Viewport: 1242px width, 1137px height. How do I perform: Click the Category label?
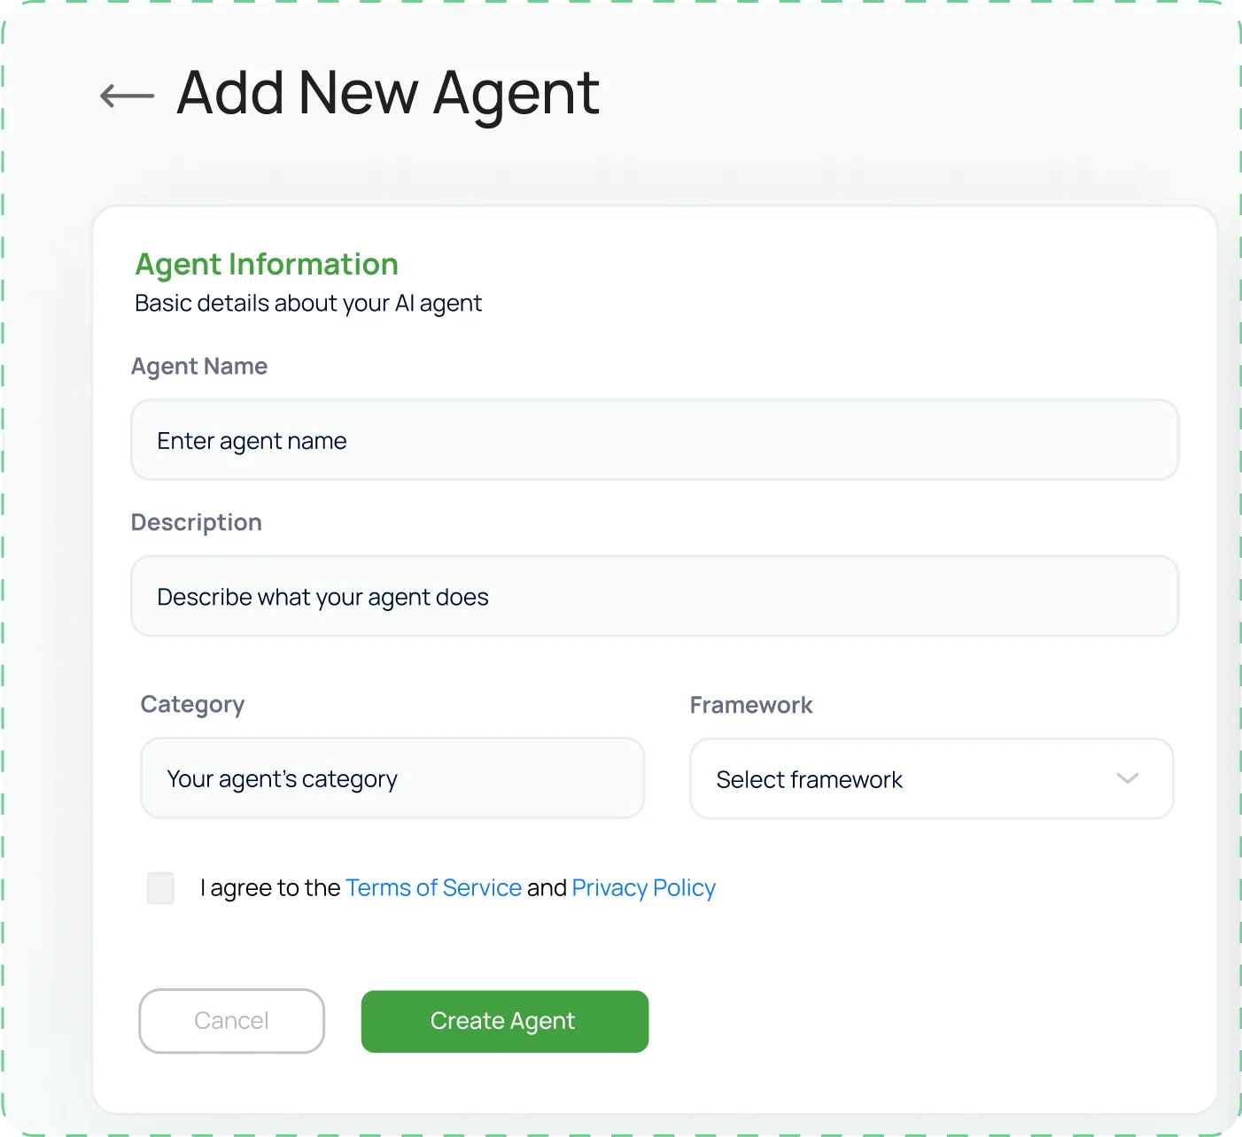tap(192, 704)
